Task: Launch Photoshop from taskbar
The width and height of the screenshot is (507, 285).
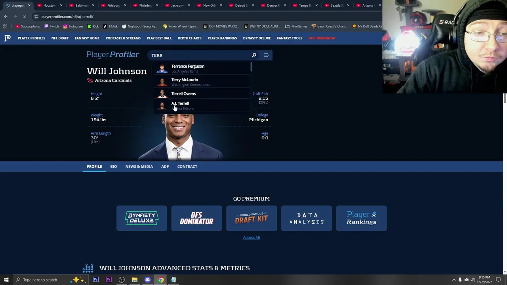Action: [x=95, y=280]
